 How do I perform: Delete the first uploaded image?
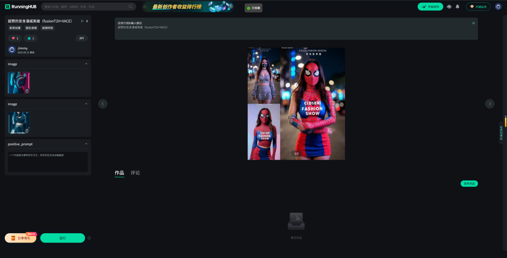click(x=27, y=91)
